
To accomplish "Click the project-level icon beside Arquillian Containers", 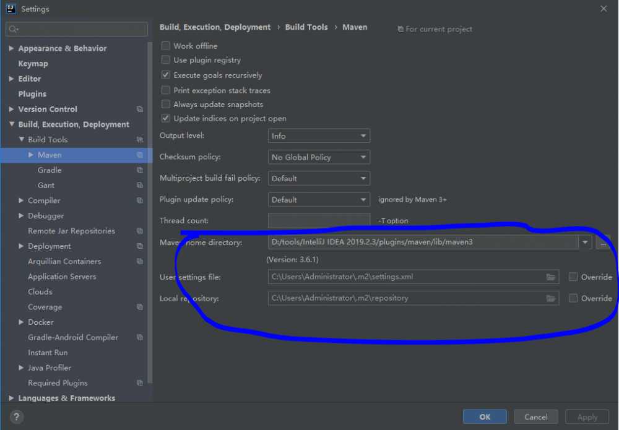I will coord(140,261).
